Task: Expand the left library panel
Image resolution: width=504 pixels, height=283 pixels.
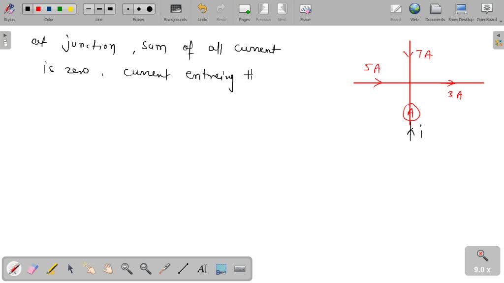Action: [4, 35]
